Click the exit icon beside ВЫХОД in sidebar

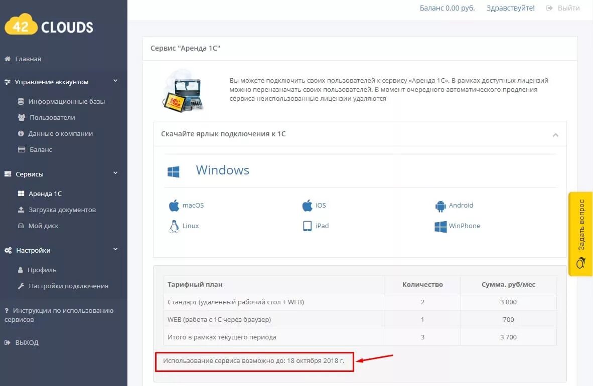pyautogui.click(x=7, y=342)
